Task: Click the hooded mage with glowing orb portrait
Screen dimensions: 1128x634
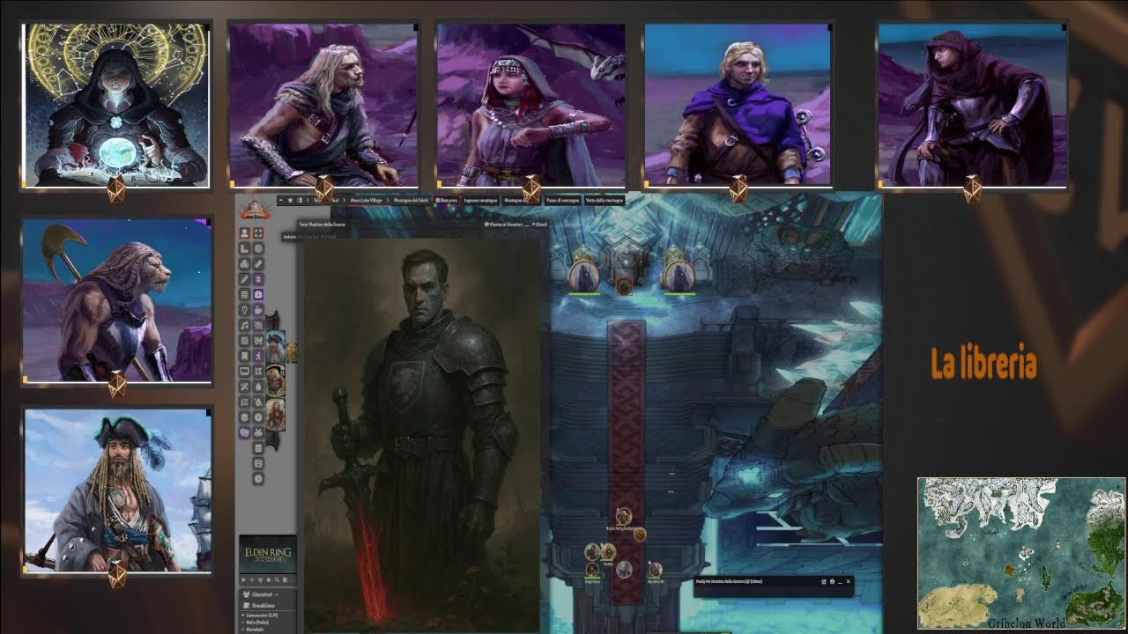Action: tap(115, 106)
